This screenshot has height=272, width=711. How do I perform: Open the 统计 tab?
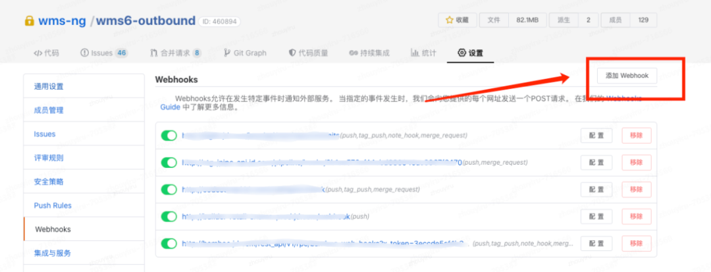[x=423, y=53]
